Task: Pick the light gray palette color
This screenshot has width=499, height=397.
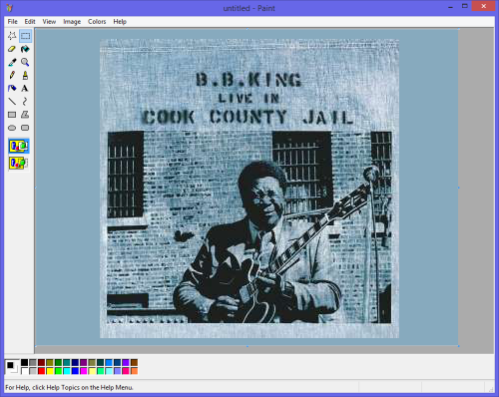Action: coord(33,371)
